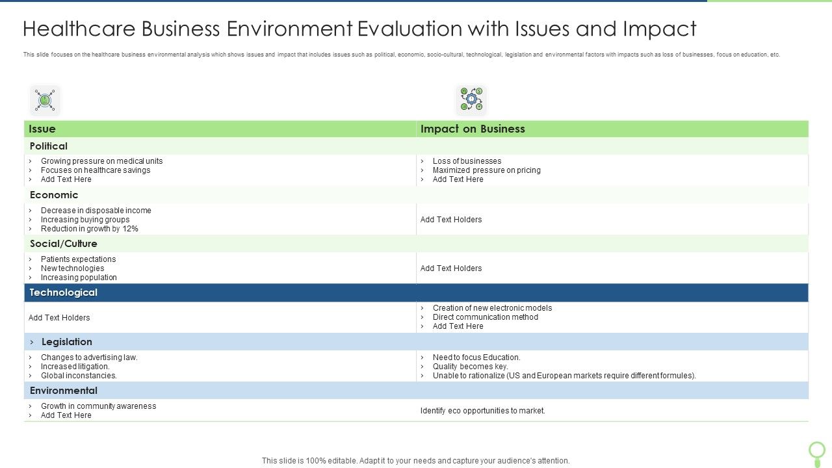This screenshot has width=832, height=468.
Task: Select the footer note 'This slide is 100% editable'
Action: (416, 461)
